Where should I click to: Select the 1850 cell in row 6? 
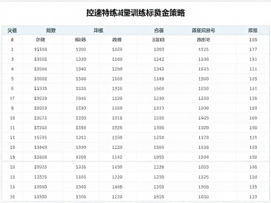[203, 88]
